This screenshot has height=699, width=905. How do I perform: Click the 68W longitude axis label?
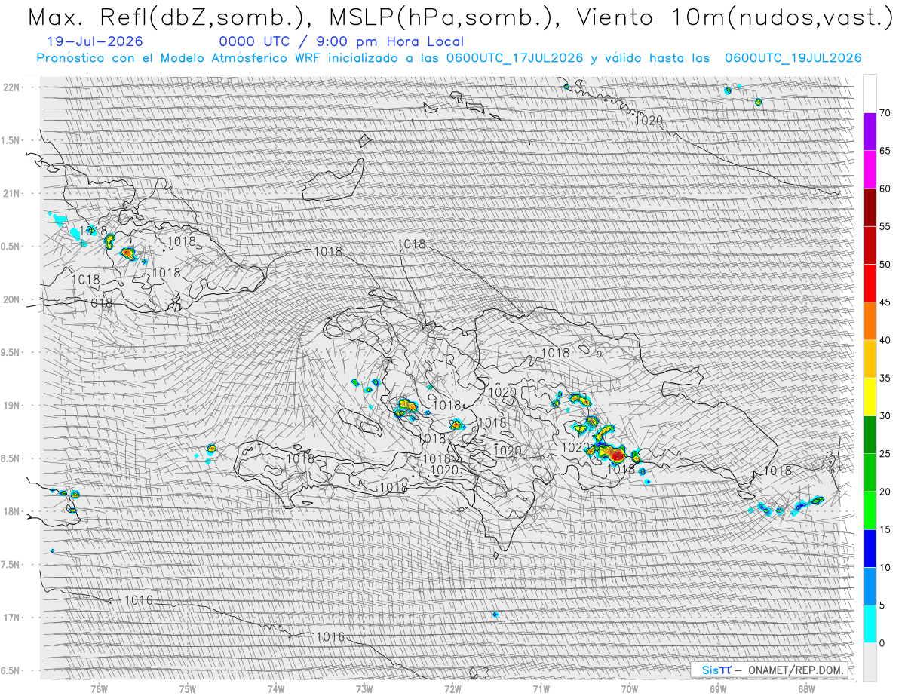click(x=806, y=689)
